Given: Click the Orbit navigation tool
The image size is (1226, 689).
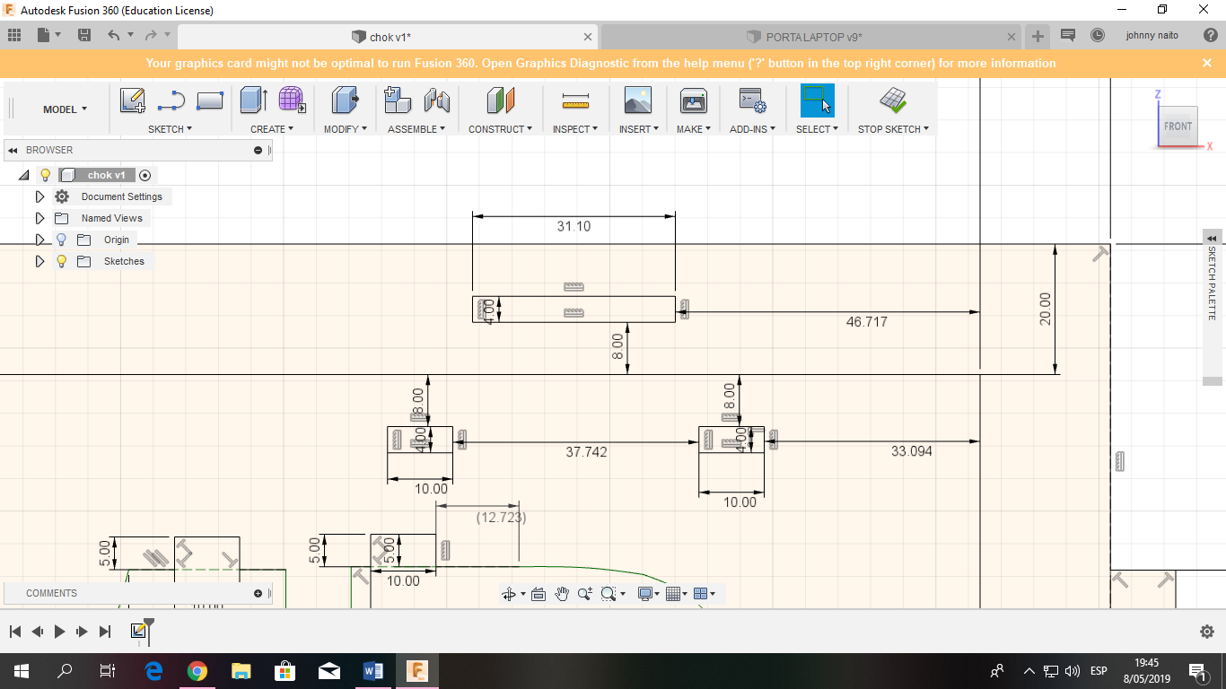Looking at the screenshot, I should [509, 593].
